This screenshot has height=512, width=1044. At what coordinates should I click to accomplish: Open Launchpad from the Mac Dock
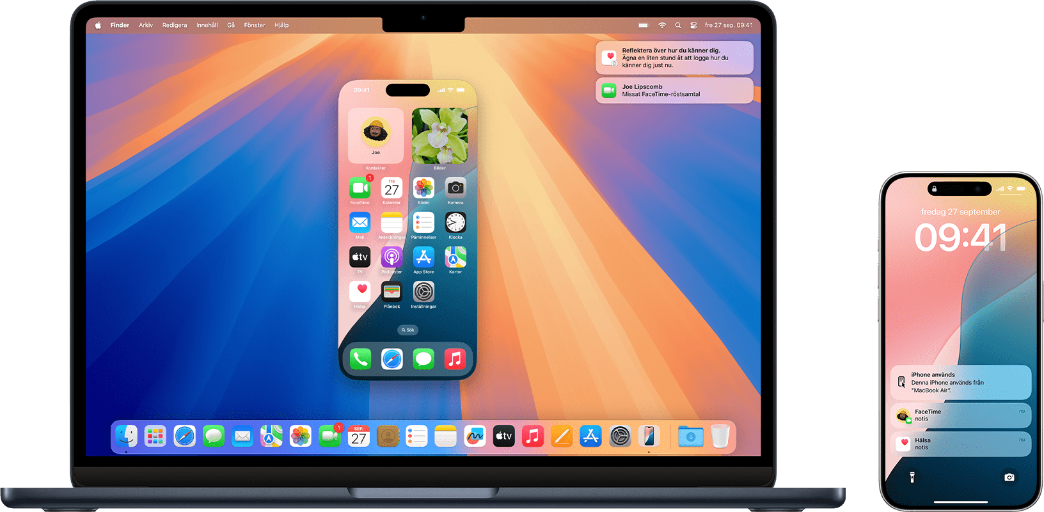(x=155, y=436)
